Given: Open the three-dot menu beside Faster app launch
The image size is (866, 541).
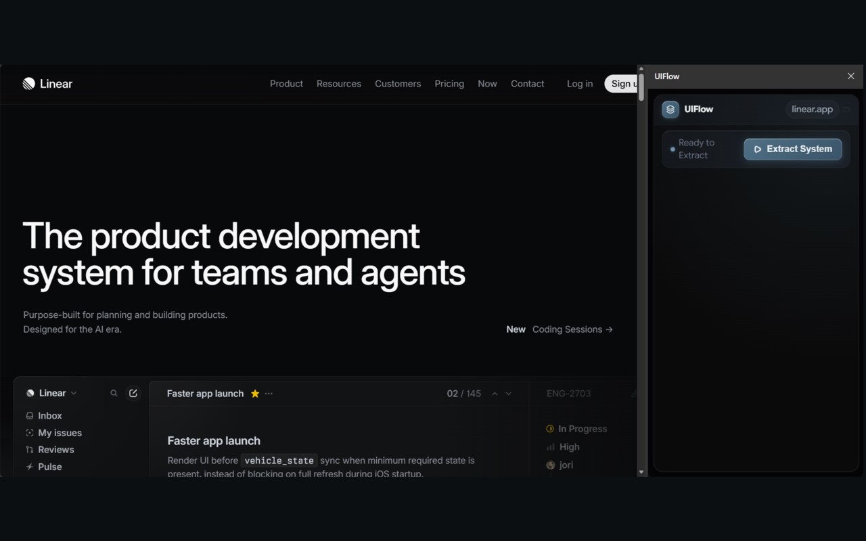Looking at the screenshot, I should coord(269,394).
